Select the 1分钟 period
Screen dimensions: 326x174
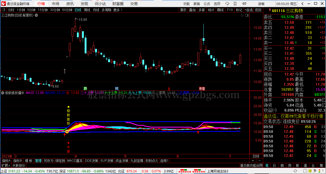point(21,10)
